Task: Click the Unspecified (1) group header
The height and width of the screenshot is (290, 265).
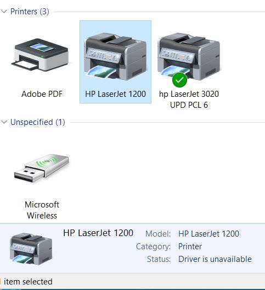Action: 38,122
